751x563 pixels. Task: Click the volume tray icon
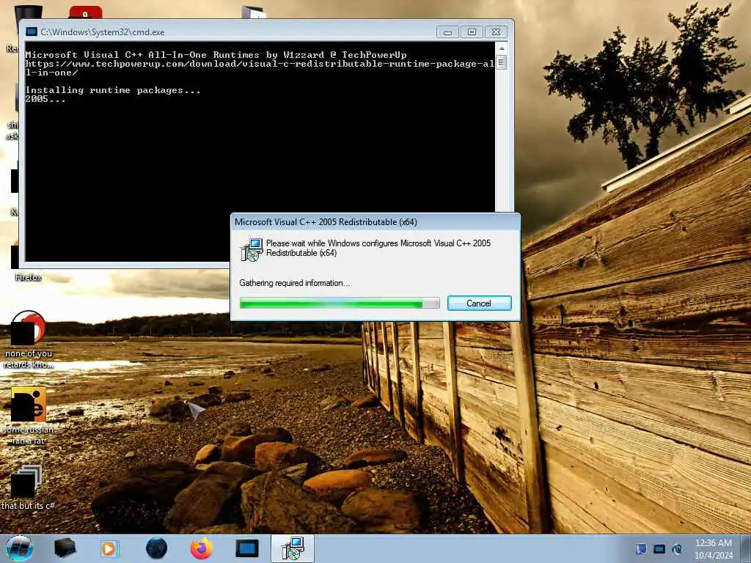[677, 549]
